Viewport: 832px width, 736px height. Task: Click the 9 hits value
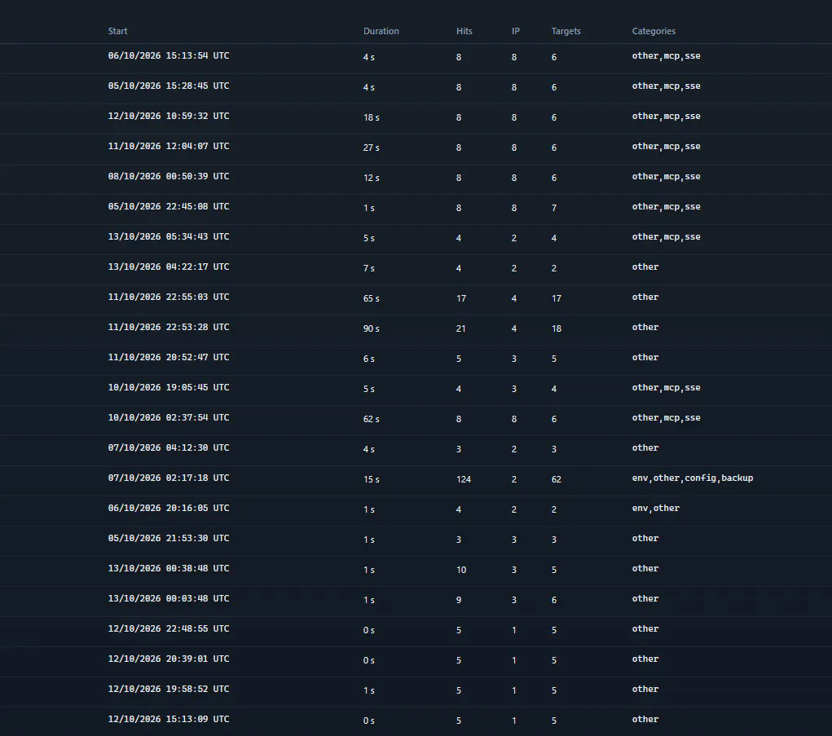[x=459, y=600]
